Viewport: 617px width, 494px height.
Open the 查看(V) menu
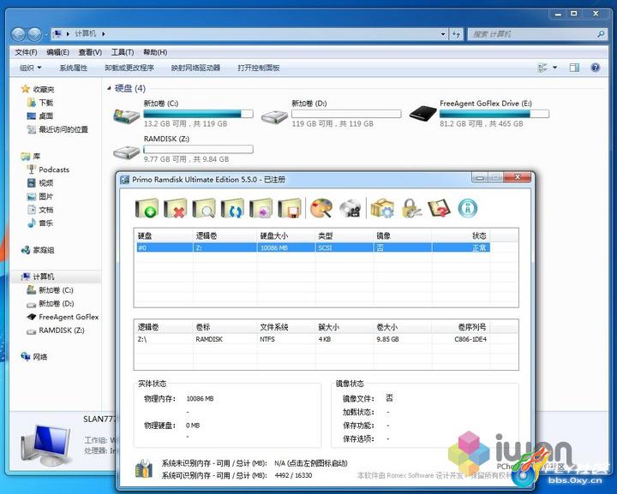(90, 52)
